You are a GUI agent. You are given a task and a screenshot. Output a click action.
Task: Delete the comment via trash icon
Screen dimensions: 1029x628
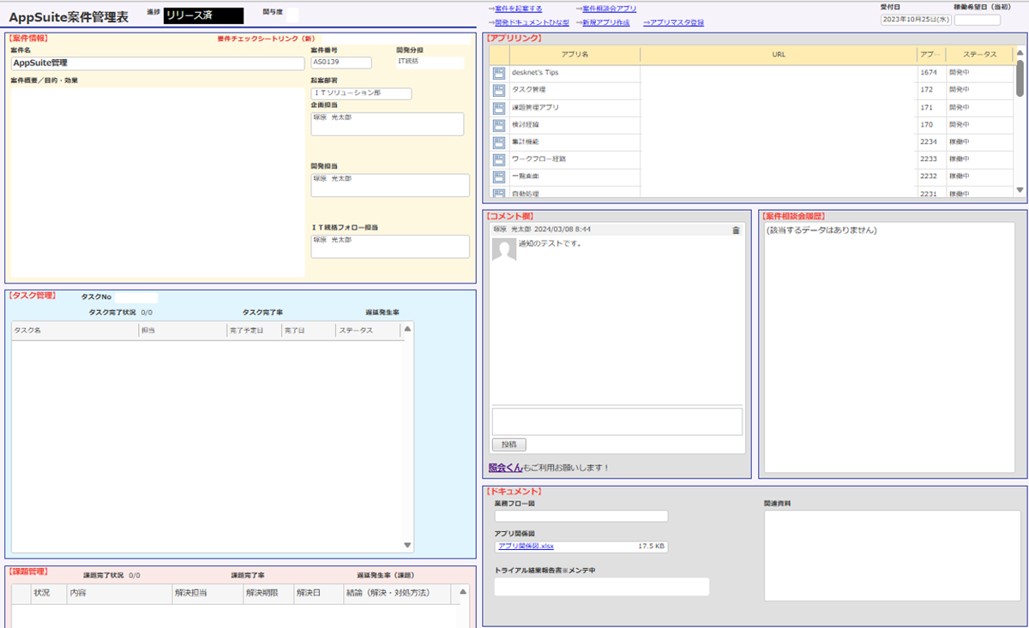pyautogui.click(x=736, y=230)
